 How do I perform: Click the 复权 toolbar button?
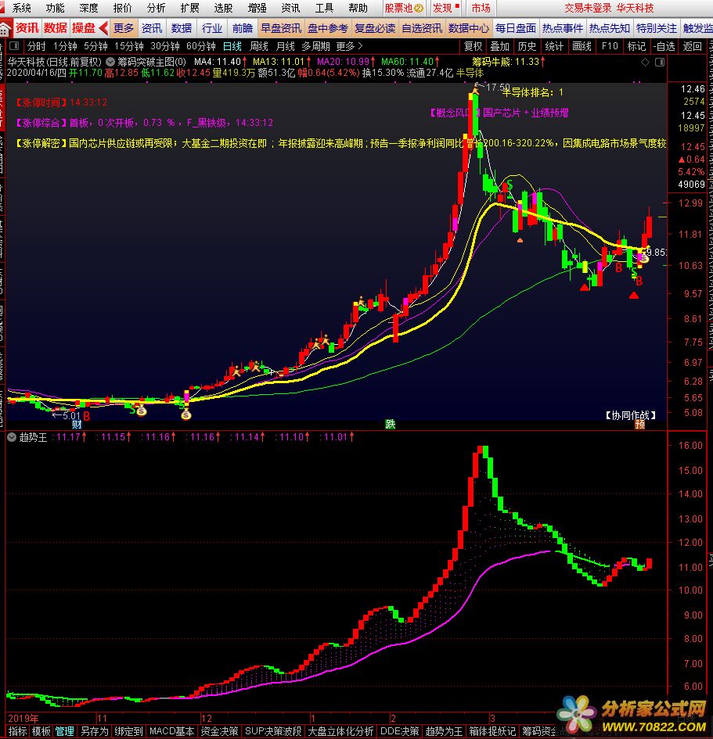(473, 46)
